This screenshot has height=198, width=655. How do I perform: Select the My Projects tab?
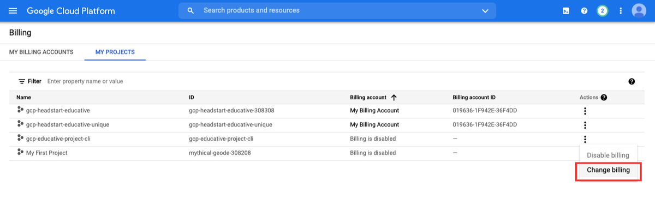(115, 52)
